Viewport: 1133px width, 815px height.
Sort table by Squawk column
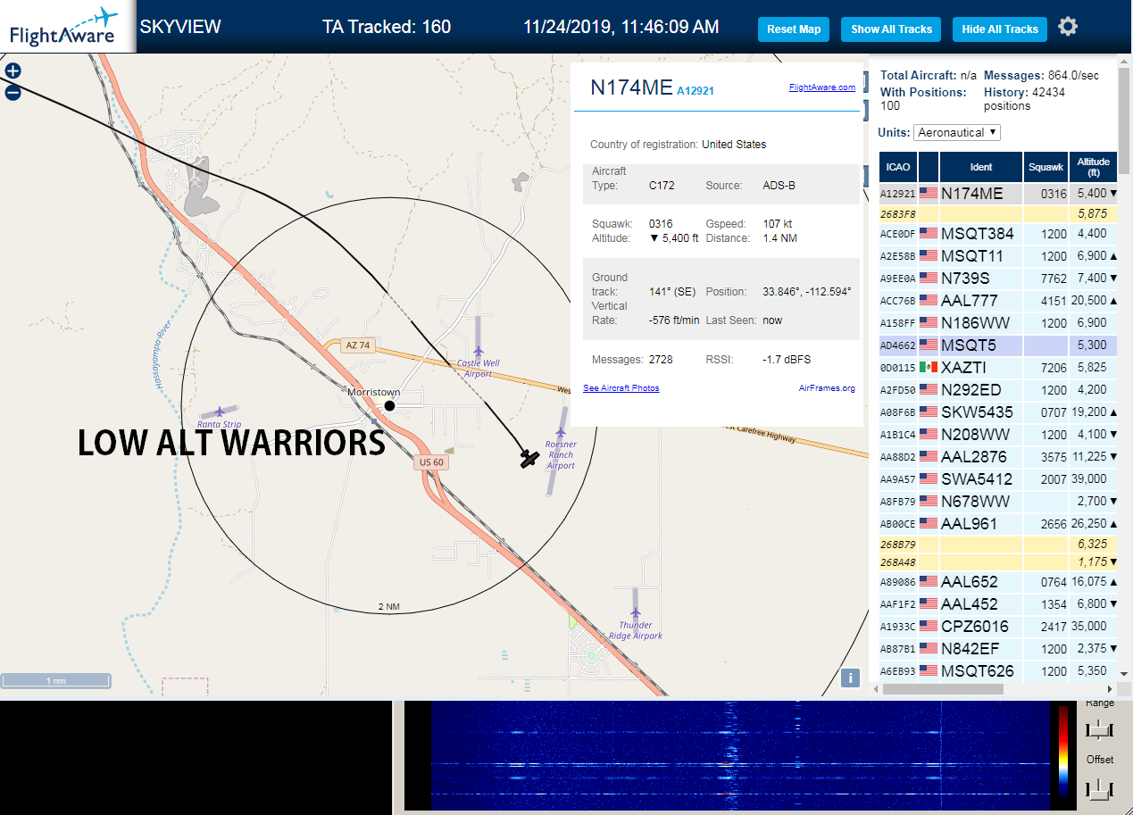pyautogui.click(x=1046, y=167)
